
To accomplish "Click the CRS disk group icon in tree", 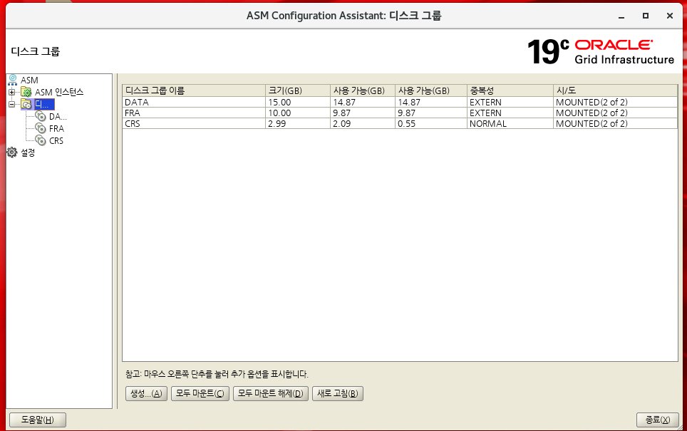I will [x=41, y=140].
